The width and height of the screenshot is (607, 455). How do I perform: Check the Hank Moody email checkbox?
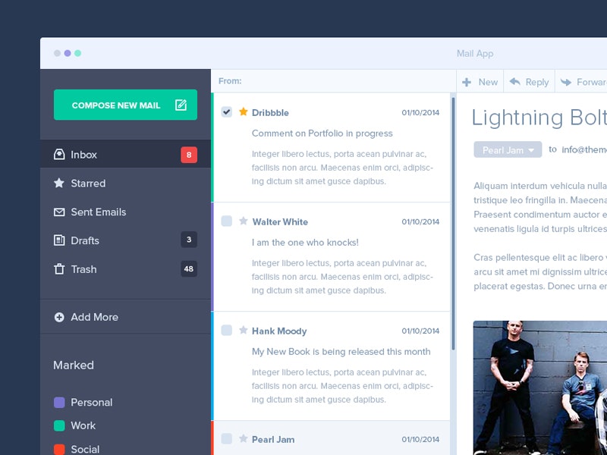[x=226, y=331]
